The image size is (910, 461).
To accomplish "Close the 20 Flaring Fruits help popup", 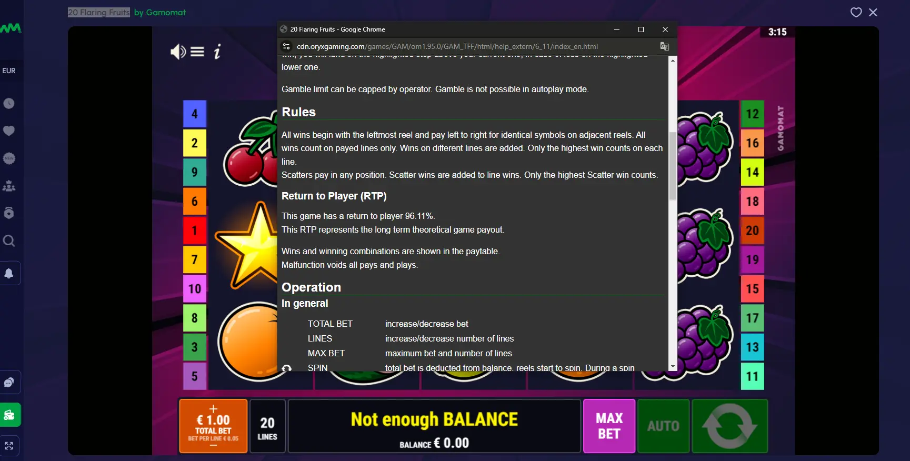I will (x=665, y=29).
